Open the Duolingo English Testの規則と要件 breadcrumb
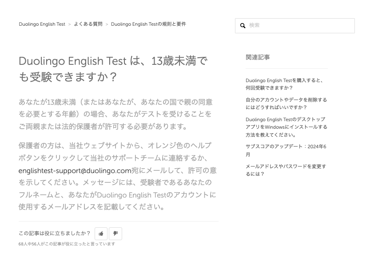374x265 pixels. click(x=148, y=24)
